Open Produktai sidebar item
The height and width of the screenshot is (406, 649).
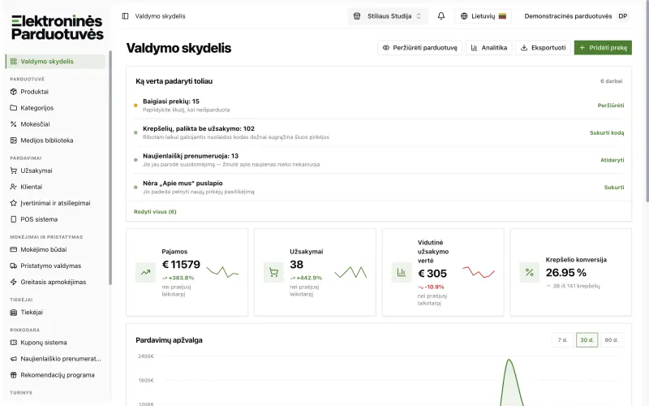[x=55, y=92]
